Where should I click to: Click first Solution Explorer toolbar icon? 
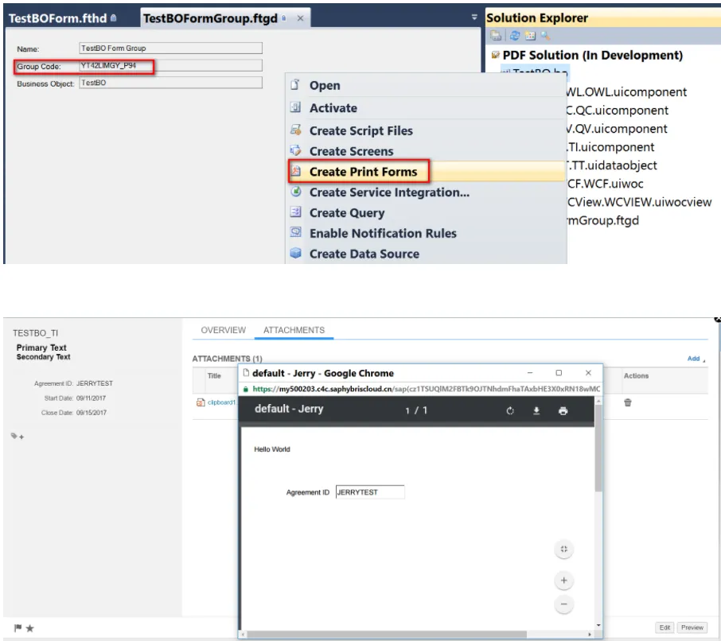[x=496, y=35]
